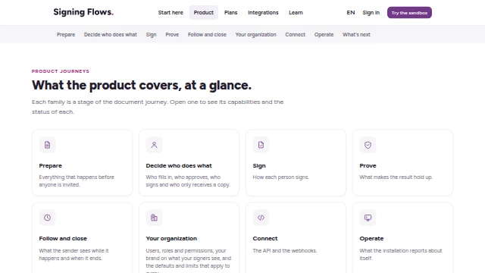Click the code brackets icon on Connect card
485x273 pixels.
[x=261, y=218]
